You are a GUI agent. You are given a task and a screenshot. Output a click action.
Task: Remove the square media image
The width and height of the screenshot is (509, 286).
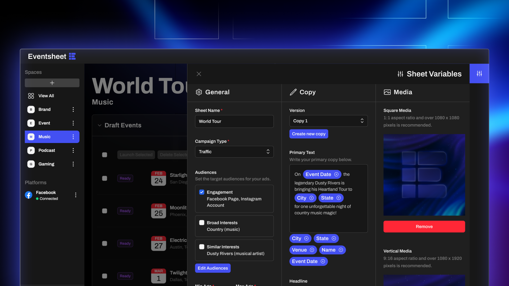point(424,227)
